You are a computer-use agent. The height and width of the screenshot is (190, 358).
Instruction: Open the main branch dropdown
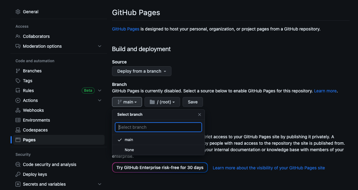127,102
